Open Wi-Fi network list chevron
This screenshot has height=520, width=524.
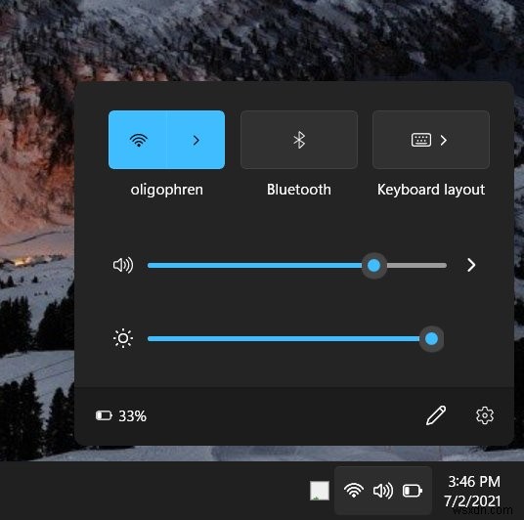pyautogui.click(x=196, y=140)
